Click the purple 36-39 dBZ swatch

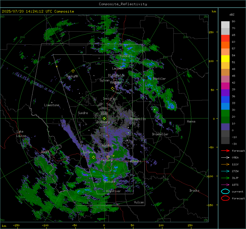(x=225, y=93)
